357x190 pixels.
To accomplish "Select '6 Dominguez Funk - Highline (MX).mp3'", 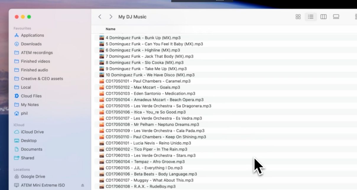I will coord(143,50).
